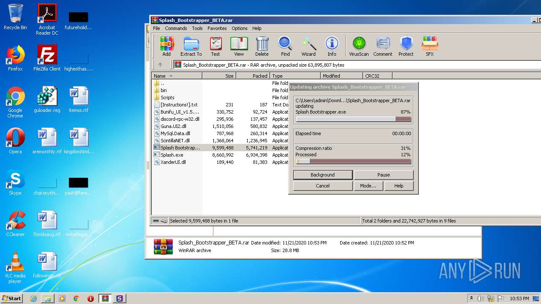Open Recycle Bin desktop icon
The width and height of the screenshot is (541, 304).
point(15,17)
